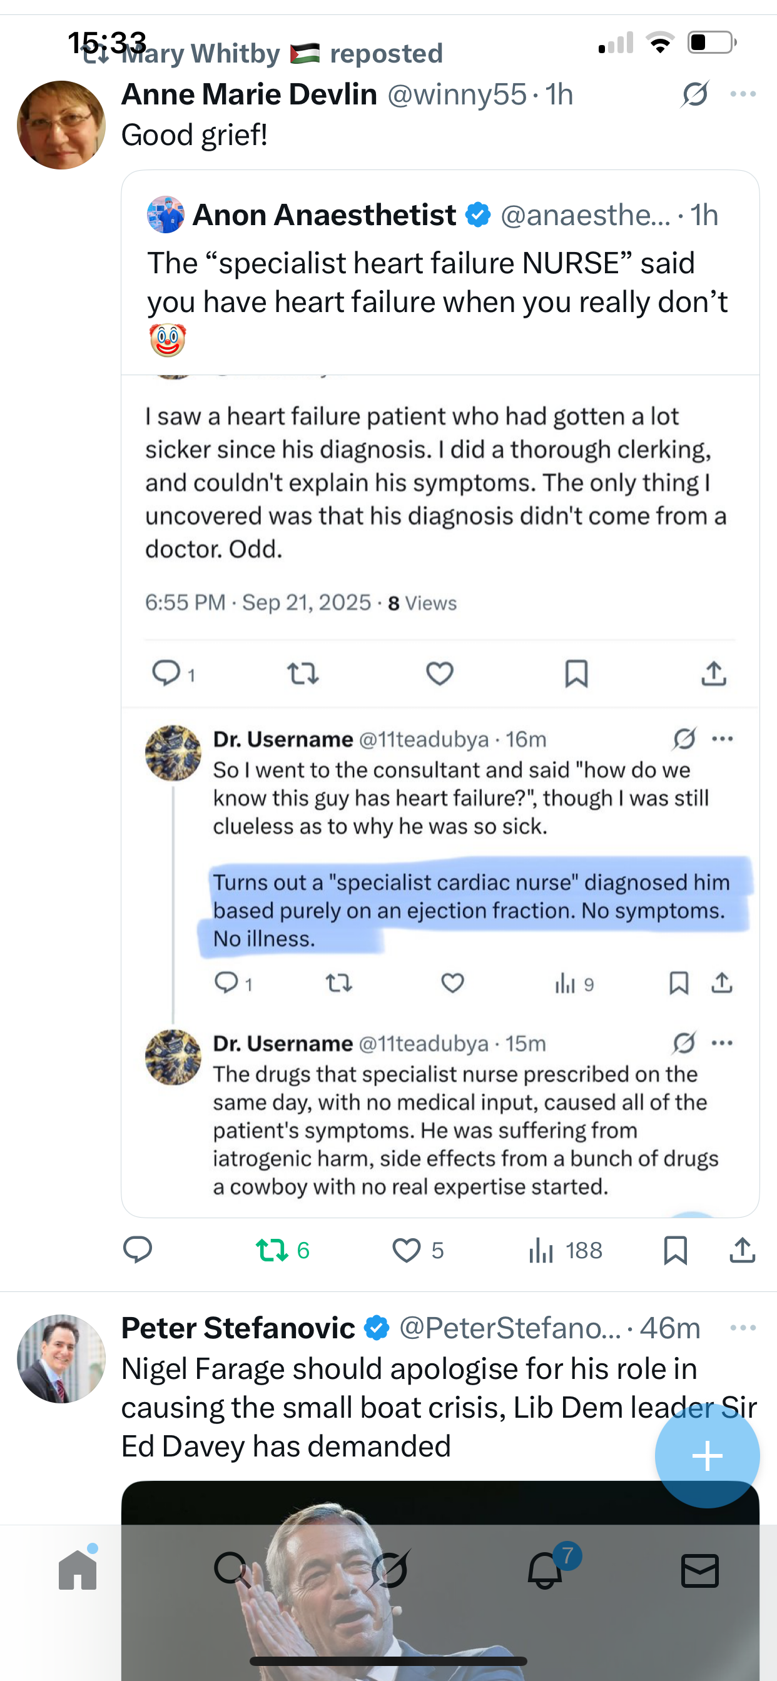Open the Home tab in bottom bar
This screenshot has height=1681, width=777.
click(78, 1570)
